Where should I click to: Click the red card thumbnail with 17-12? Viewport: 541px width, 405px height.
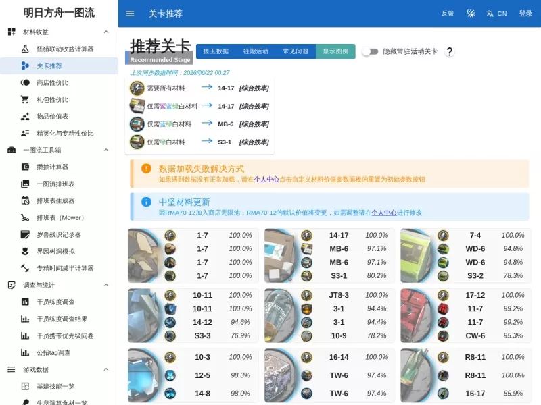pyautogui.click(x=417, y=315)
